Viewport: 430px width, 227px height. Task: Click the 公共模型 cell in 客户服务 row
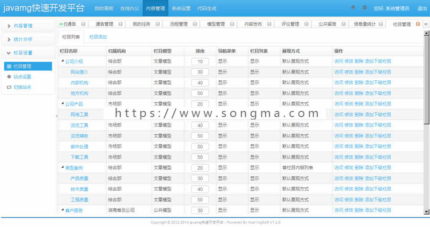pyautogui.click(x=162, y=210)
